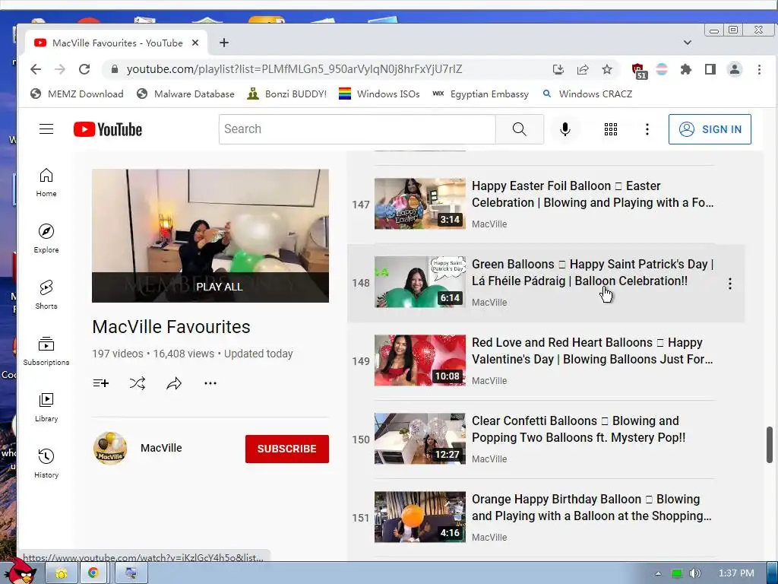Open Orange Happy Birthday Balloon video title
Screen dimensions: 778x584
pyautogui.click(x=591, y=507)
